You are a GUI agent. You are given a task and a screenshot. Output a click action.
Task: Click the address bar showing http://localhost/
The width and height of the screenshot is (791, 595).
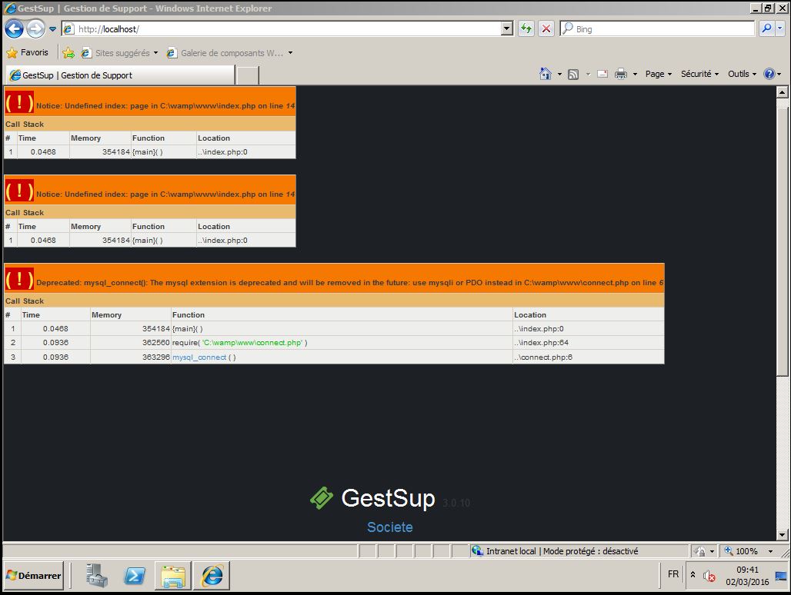288,28
